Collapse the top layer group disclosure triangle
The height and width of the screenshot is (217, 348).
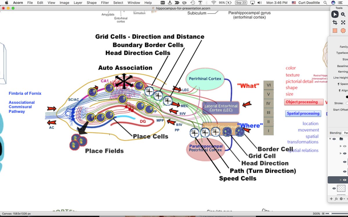(330, 139)
